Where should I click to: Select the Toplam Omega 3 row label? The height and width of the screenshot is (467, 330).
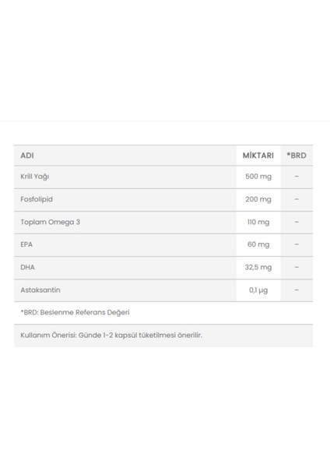(50, 222)
